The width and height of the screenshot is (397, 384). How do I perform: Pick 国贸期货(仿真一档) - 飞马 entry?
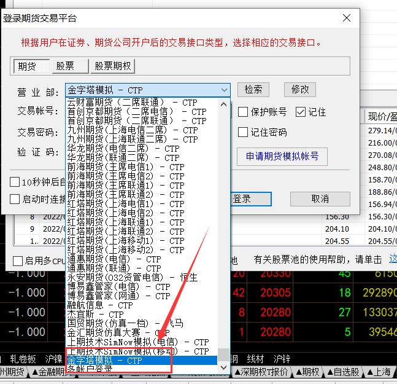point(141,324)
